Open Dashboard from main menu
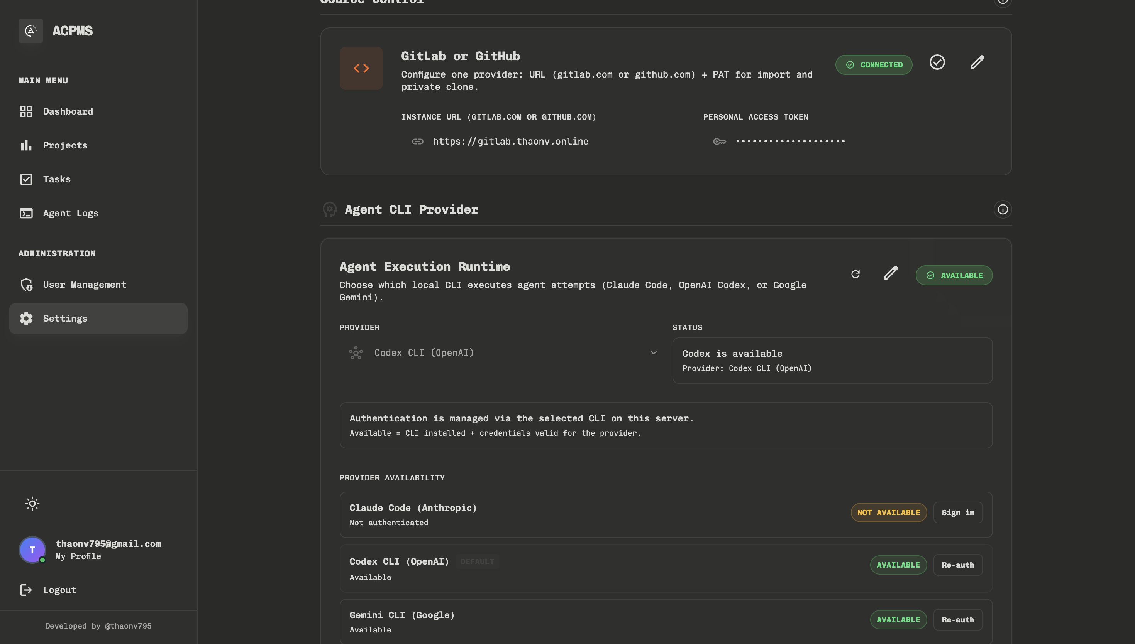Image resolution: width=1135 pixels, height=644 pixels. pyautogui.click(x=68, y=111)
